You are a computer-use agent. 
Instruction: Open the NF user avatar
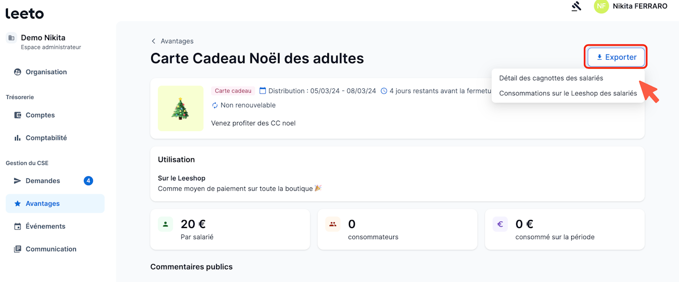coord(601,6)
